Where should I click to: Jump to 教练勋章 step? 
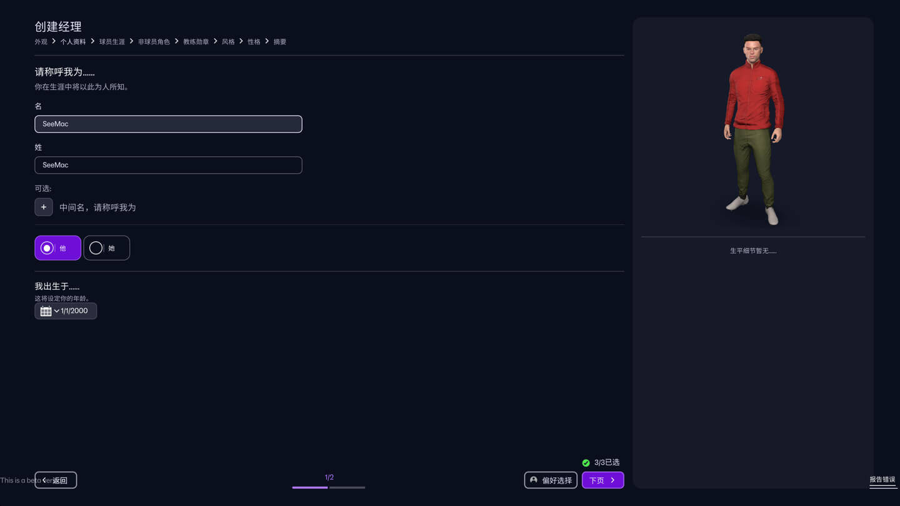[x=196, y=42]
